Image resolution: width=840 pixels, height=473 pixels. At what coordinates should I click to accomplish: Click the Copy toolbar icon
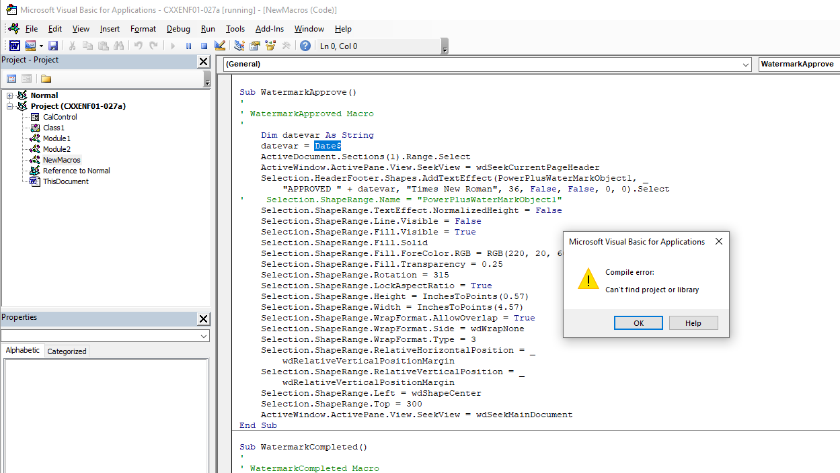[x=88, y=46]
